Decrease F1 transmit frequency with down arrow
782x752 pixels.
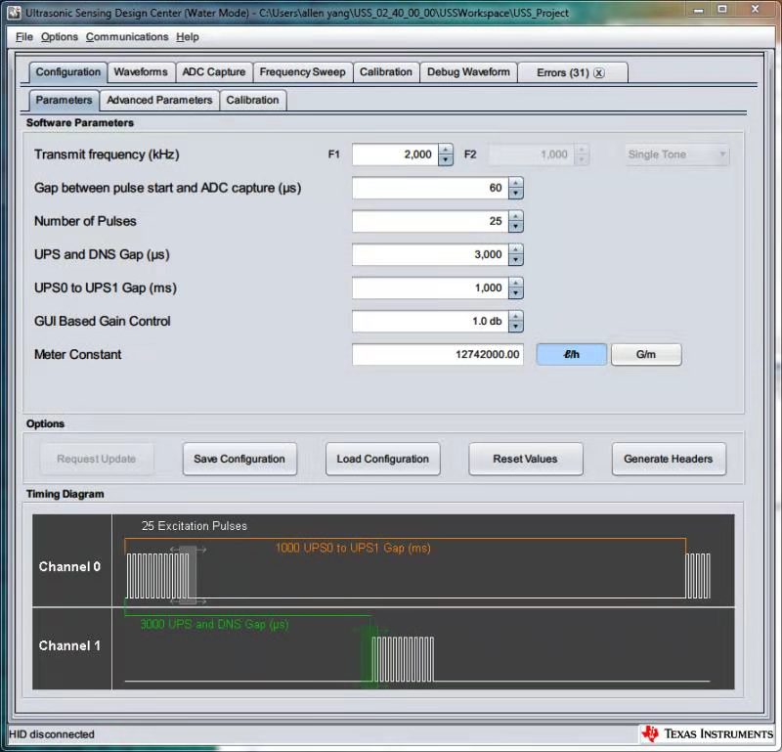pos(446,160)
